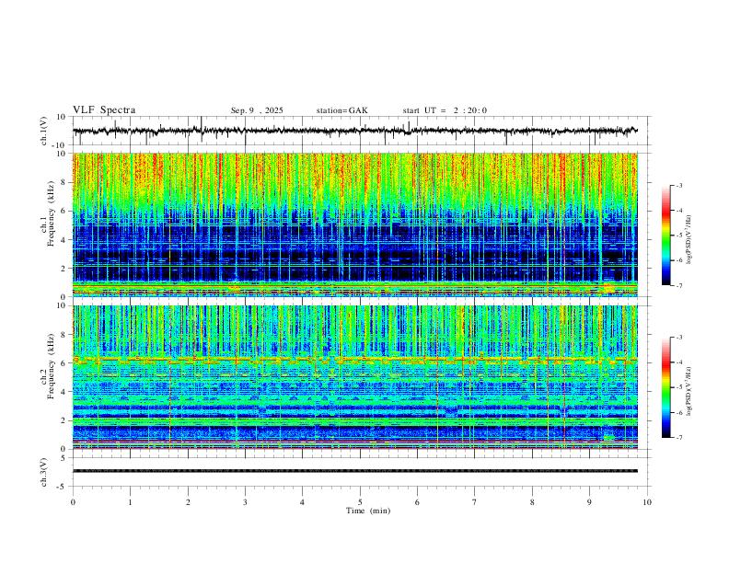
Task: Click the '9' tick label on time axis
Action: point(589,502)
